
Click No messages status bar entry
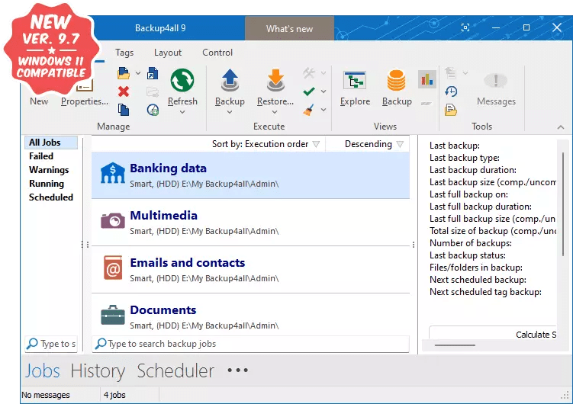(46, 395)
